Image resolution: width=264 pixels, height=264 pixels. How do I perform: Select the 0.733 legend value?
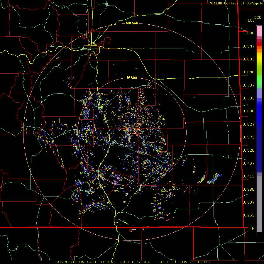tap(248, 98)
